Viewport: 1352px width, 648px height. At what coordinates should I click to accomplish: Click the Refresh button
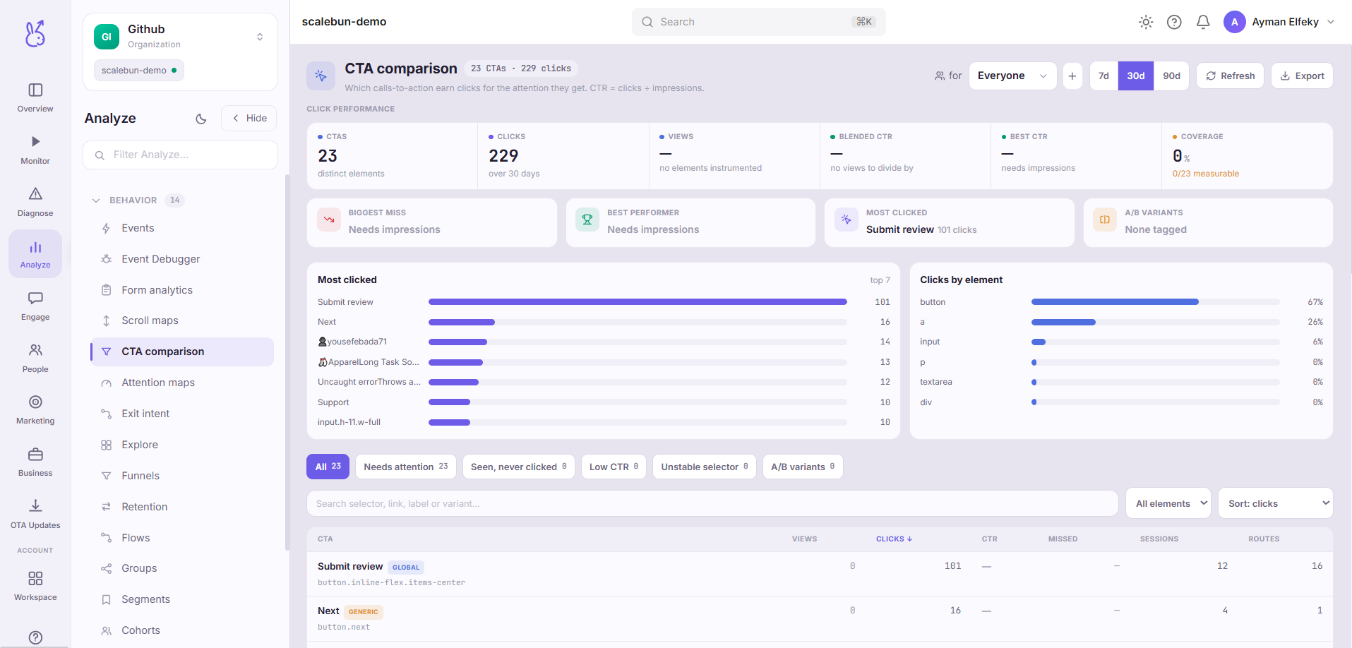click(1230, 76)
